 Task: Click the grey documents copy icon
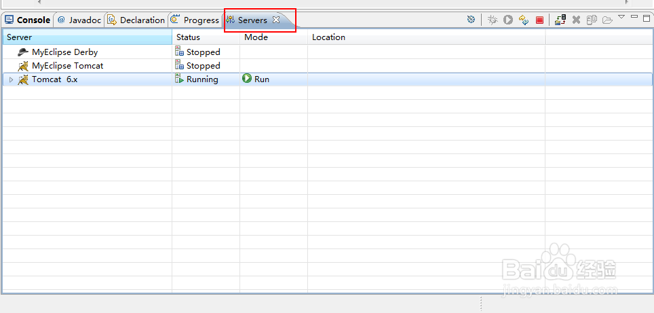pyautogui.click(x=592, y=20)
